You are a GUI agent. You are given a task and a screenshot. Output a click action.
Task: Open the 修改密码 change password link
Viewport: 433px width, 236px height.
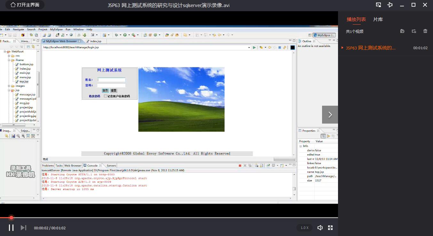coord(94,96)
